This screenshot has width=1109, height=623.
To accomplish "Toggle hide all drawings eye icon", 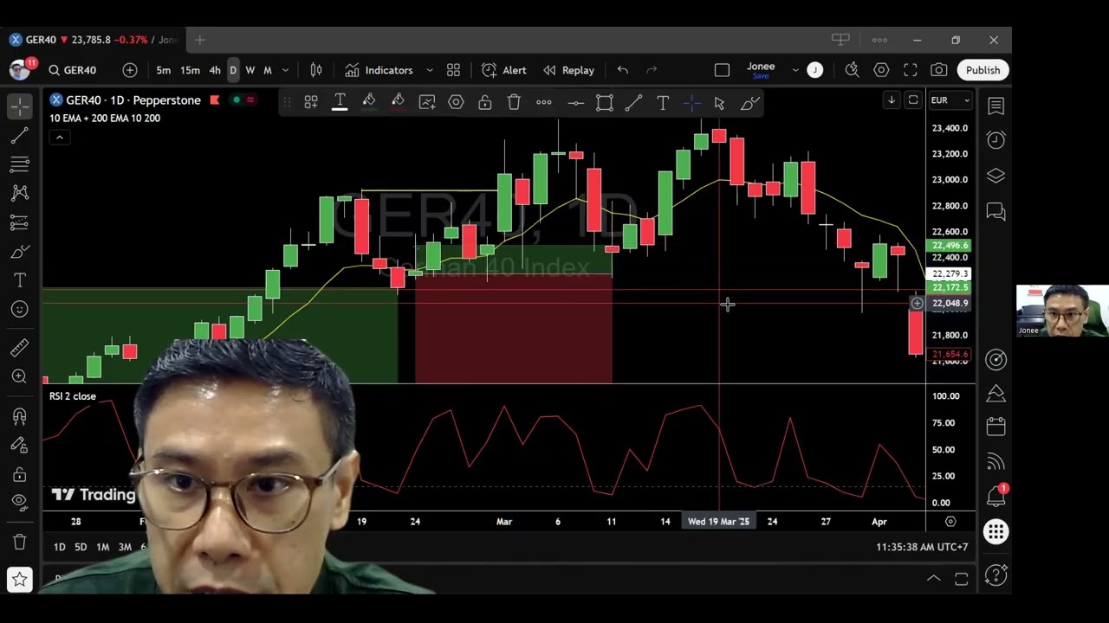I will pos(19,501).
